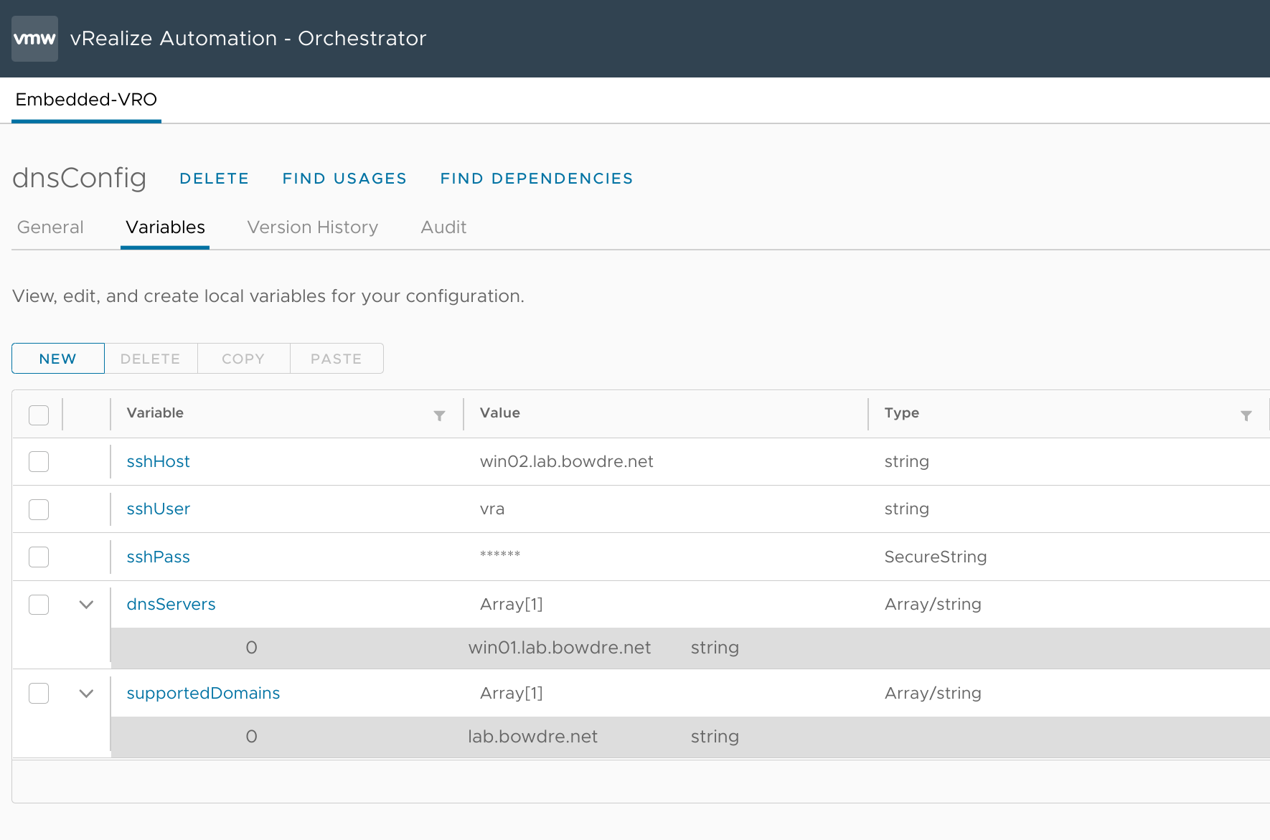Viewport: 1270px width, 840px height.
Task: Click vRealize Automation - Orchestrator header title
Action: click(248, 38)
